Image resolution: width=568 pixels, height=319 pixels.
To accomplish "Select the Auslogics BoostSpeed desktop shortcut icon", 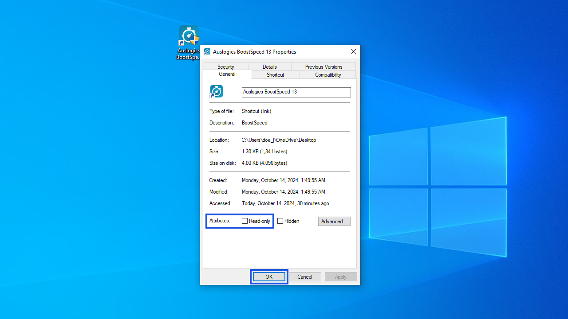I will (189, 43).
